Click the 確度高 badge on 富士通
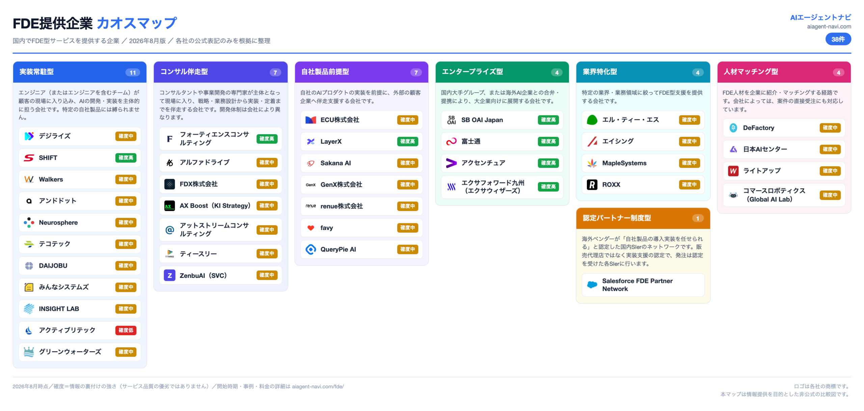 [548, 142]
